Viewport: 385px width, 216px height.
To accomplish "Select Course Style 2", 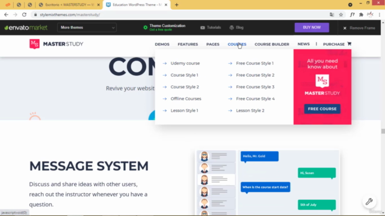I will 185,87.
